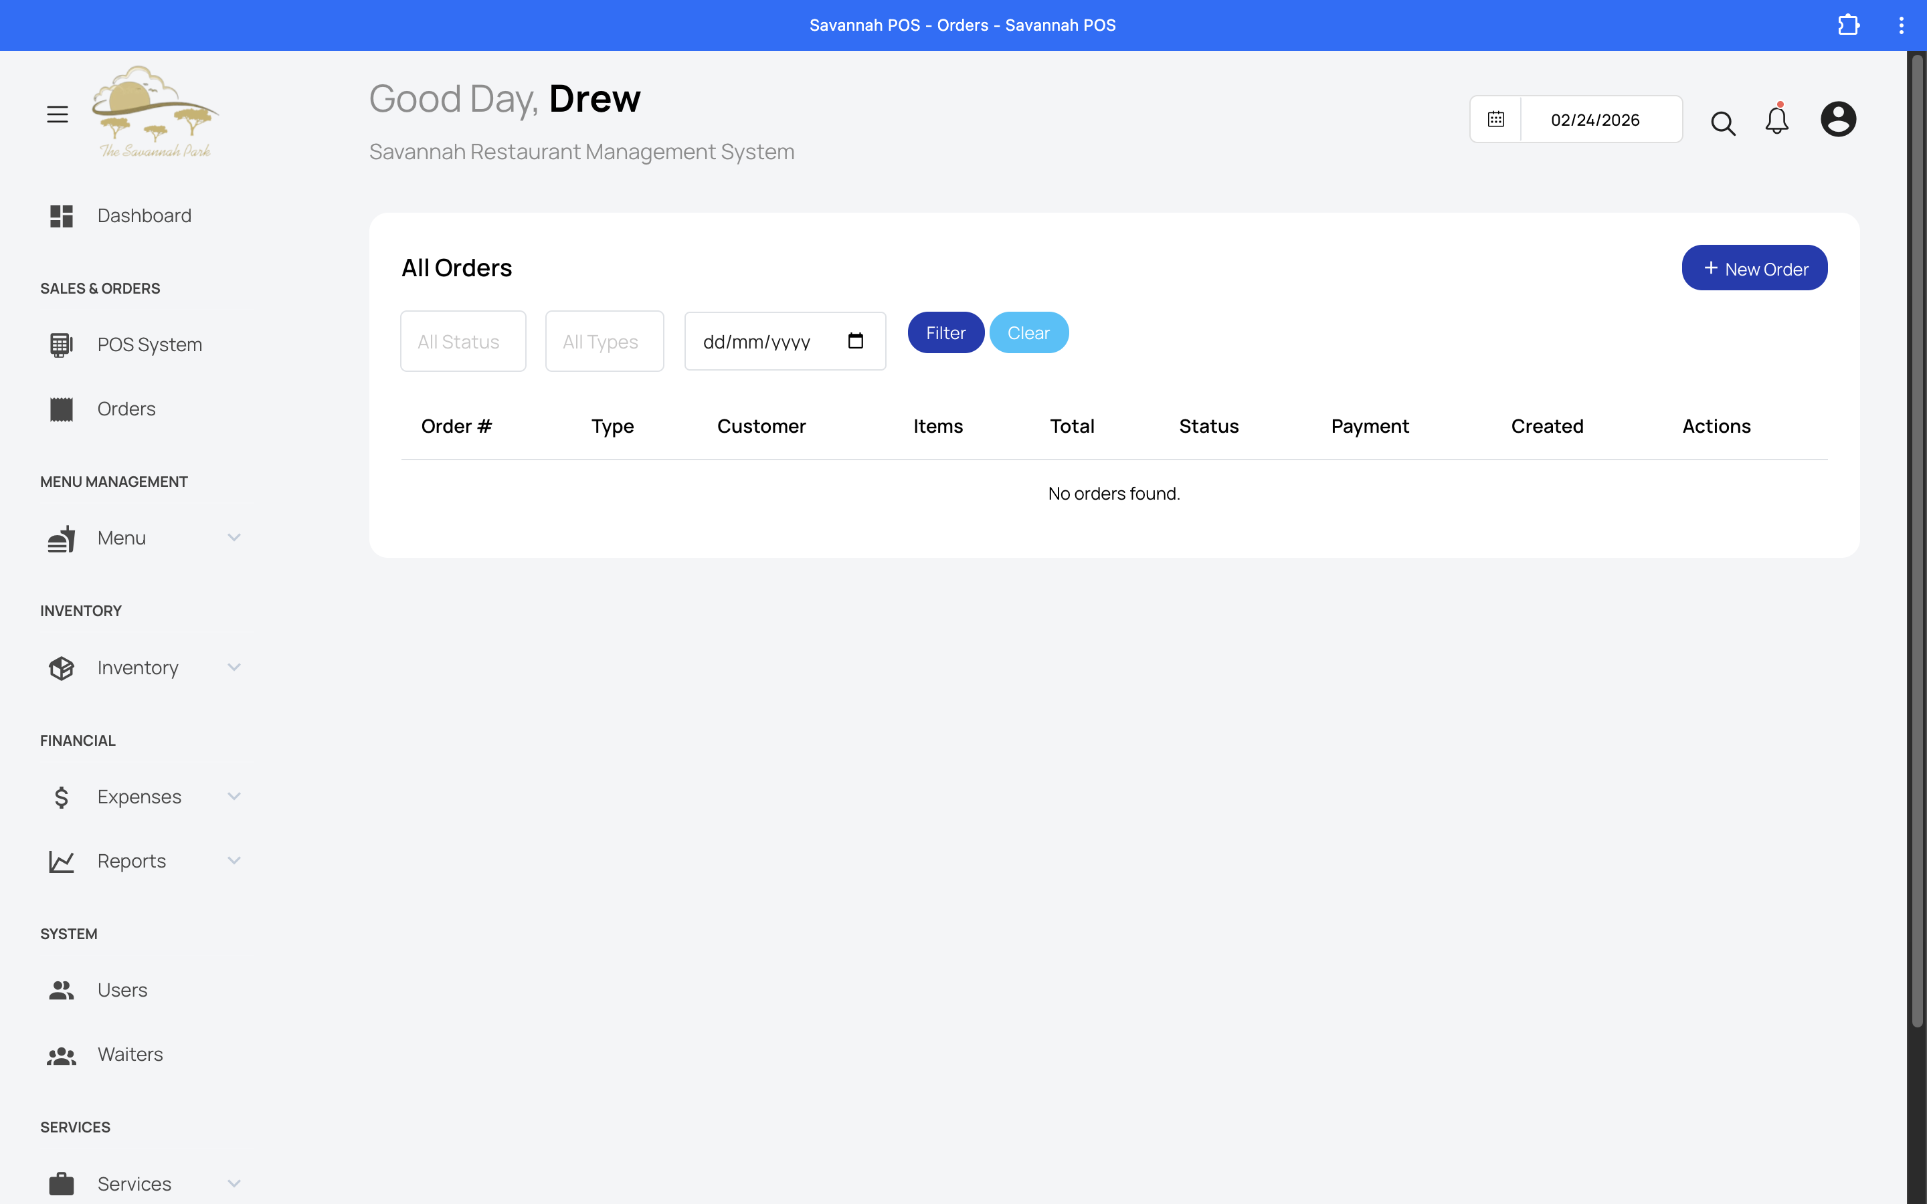Open the Users page from the sidebar

(122, 990)
